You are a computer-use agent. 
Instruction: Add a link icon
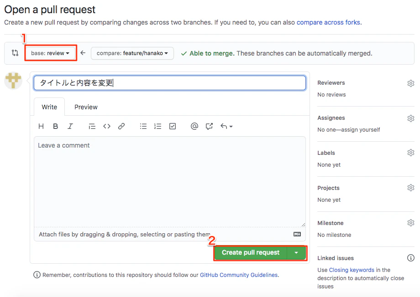[121, 126]
